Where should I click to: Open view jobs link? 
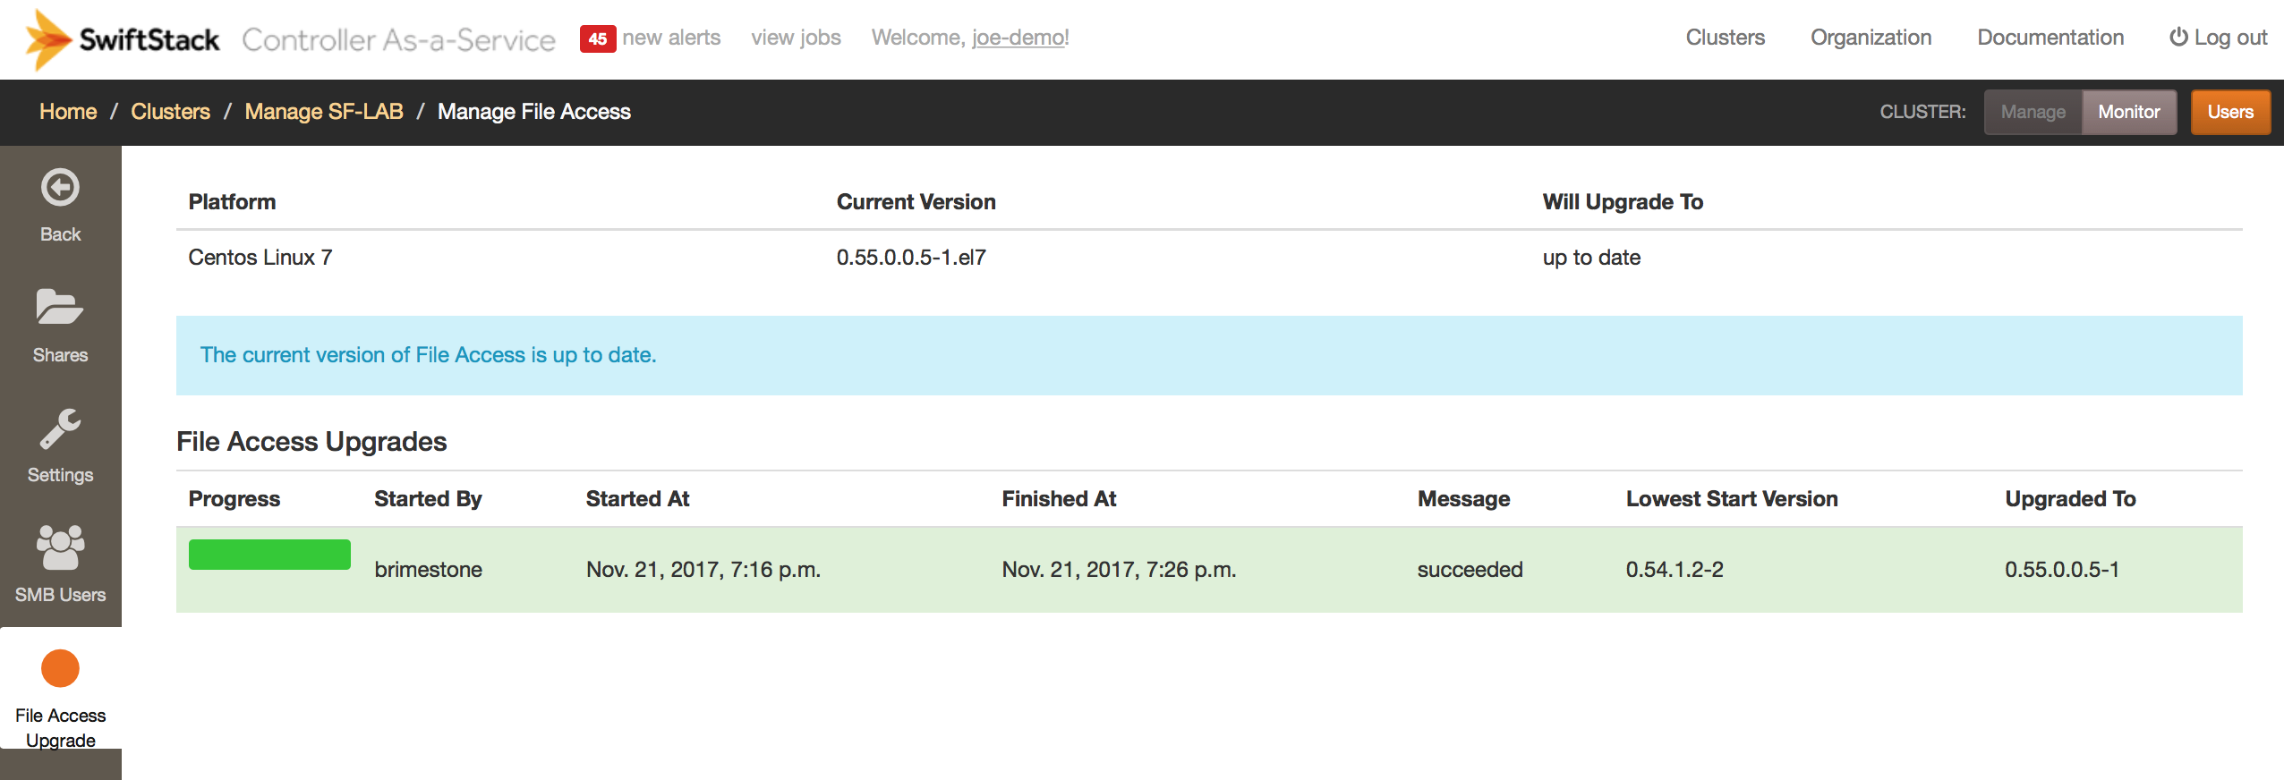coord(796,38)
